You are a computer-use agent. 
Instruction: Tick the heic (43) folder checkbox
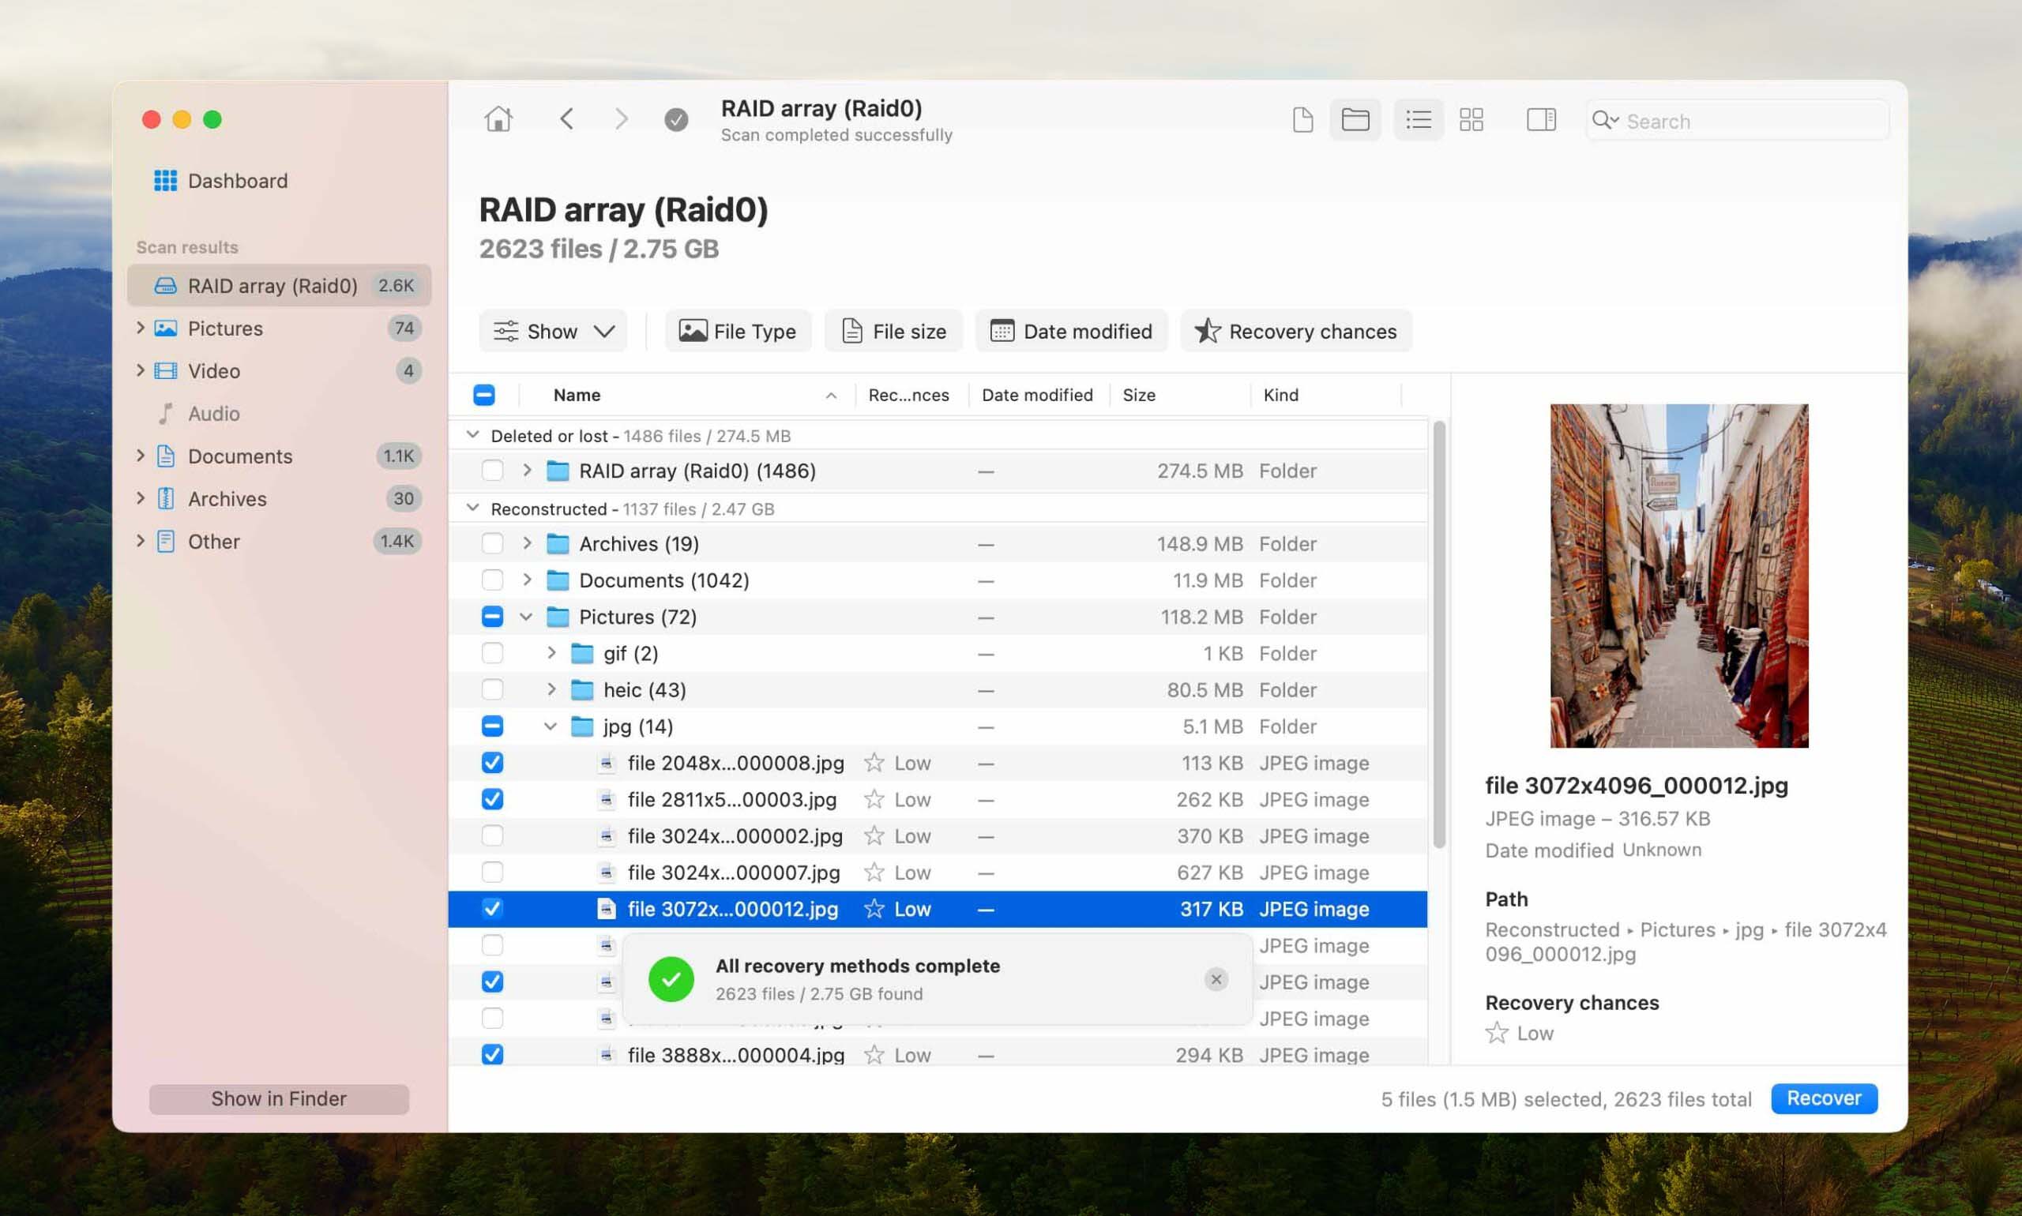point(492,690)
